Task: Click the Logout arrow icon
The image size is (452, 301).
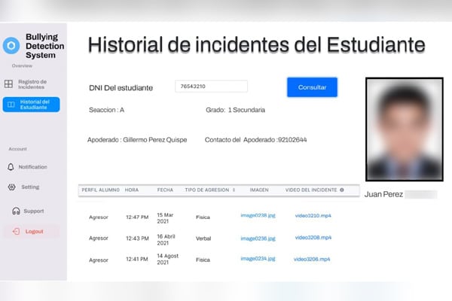Action: click(x=14, y=231)
